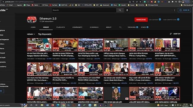Open the Grammarly bookmark

click(x=105, y=5)
